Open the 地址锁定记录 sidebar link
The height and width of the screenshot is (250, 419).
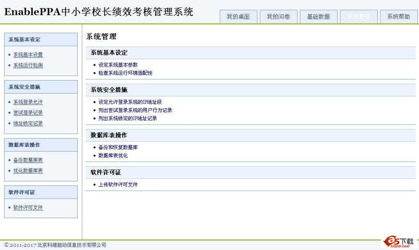coord(28,123)
